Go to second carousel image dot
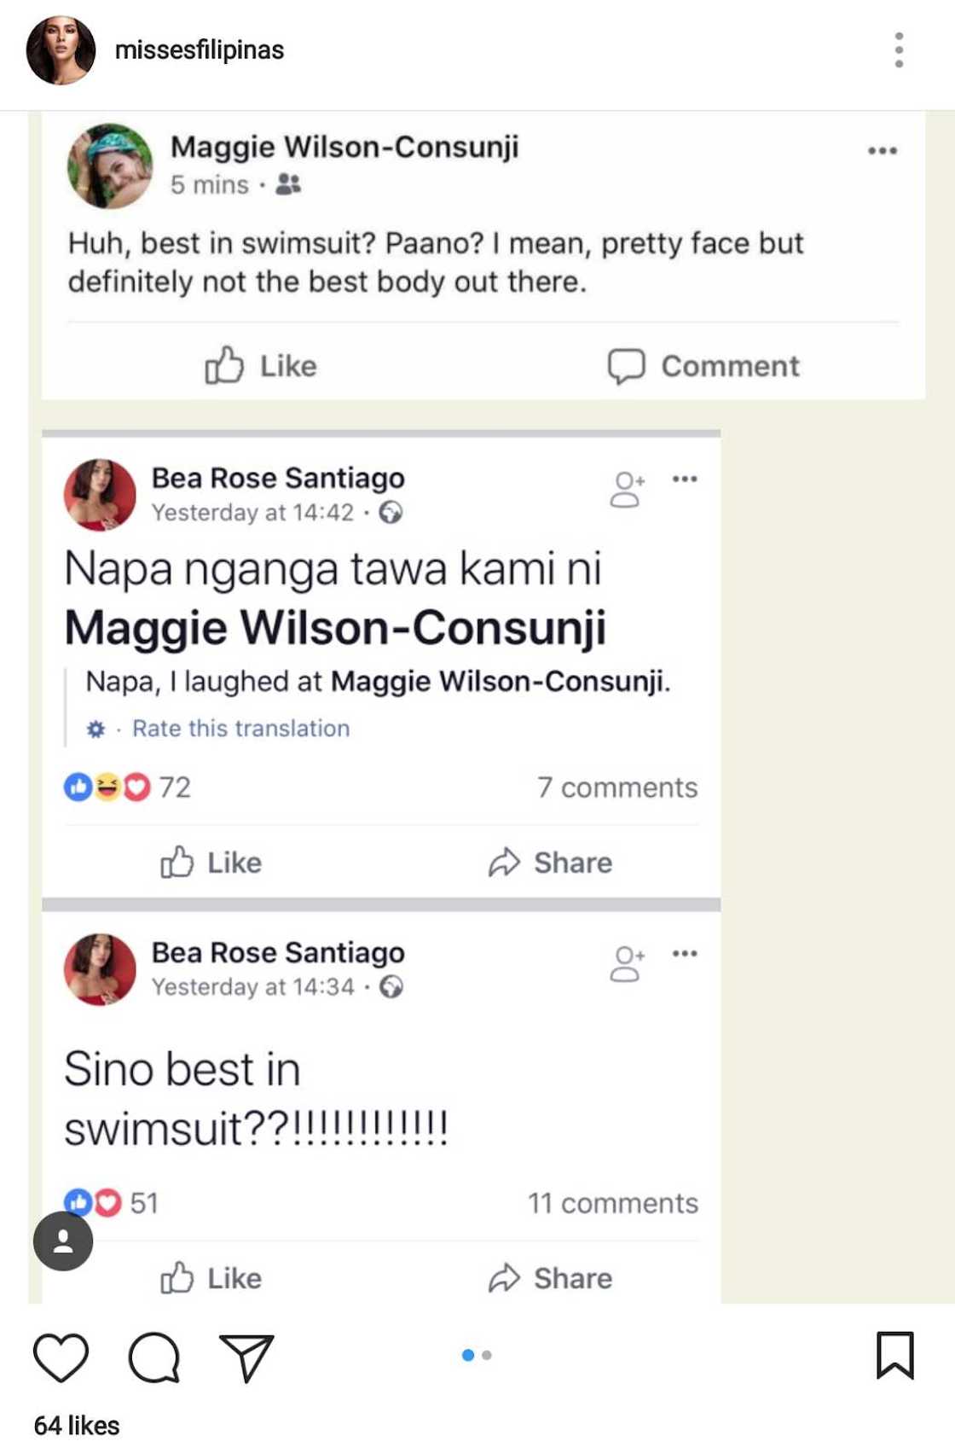955x1453 pixels. click(x=487, y=1355)
